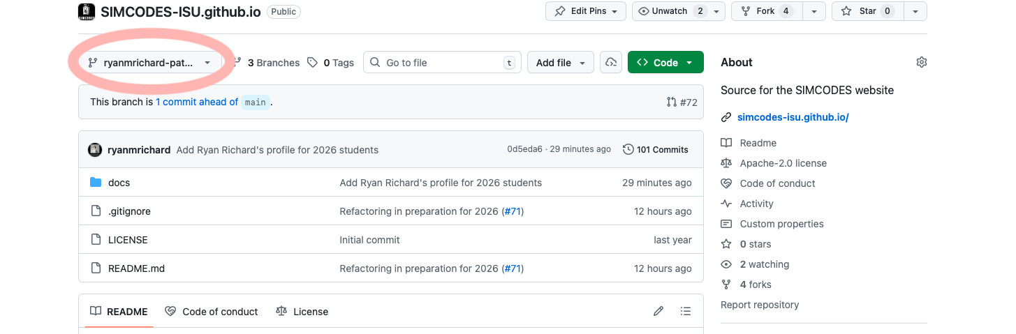The height and width of the screenshot is (334, 1016).
Task: Click ryanmrichard's avatar in commit row
Action: (x=95, y=150)
